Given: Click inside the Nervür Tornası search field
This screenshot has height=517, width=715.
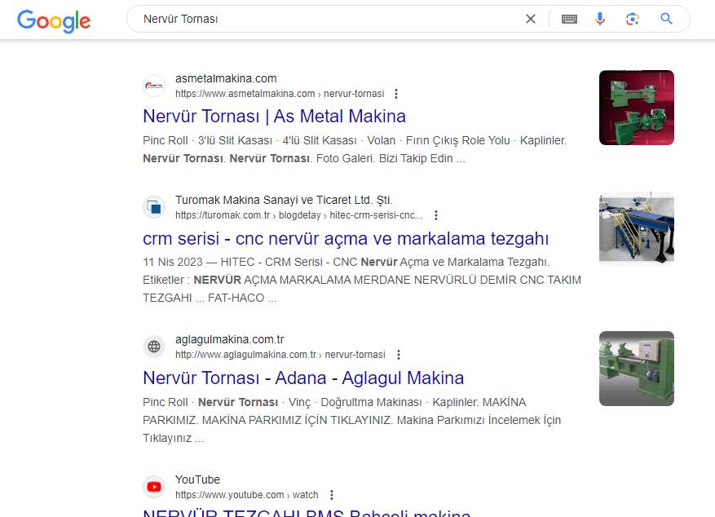Looking at the screenshot, I should (326, 19).
